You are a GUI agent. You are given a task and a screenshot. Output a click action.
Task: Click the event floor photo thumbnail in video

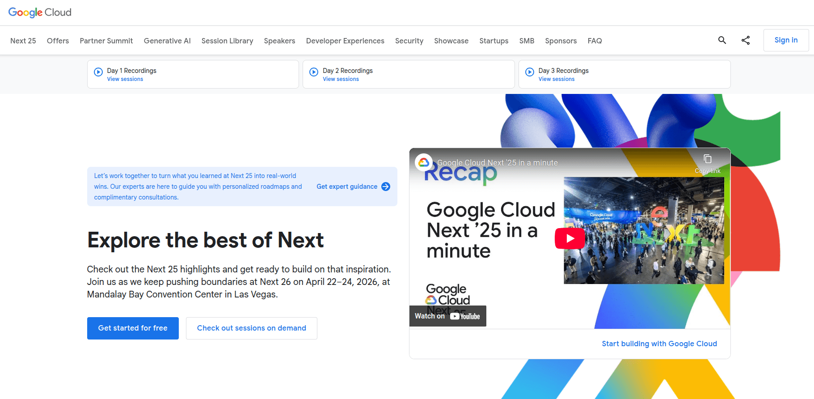click(644, 230)
